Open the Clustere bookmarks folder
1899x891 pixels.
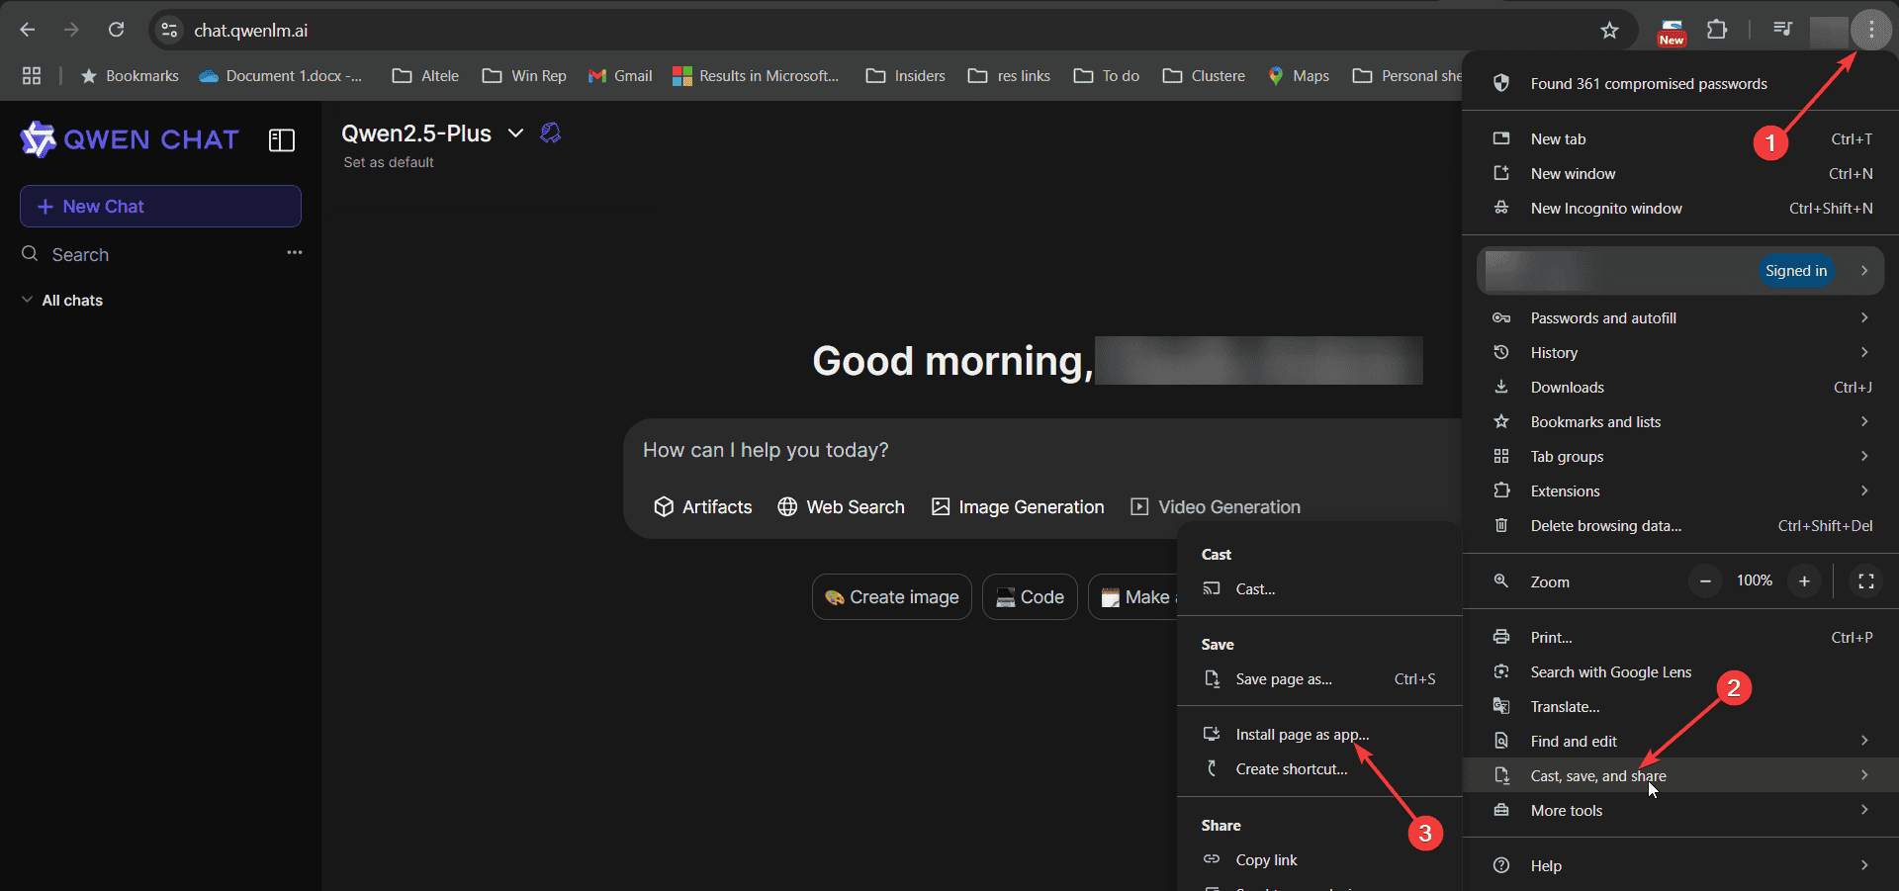pyautogui.click(x=1204, y=76)
